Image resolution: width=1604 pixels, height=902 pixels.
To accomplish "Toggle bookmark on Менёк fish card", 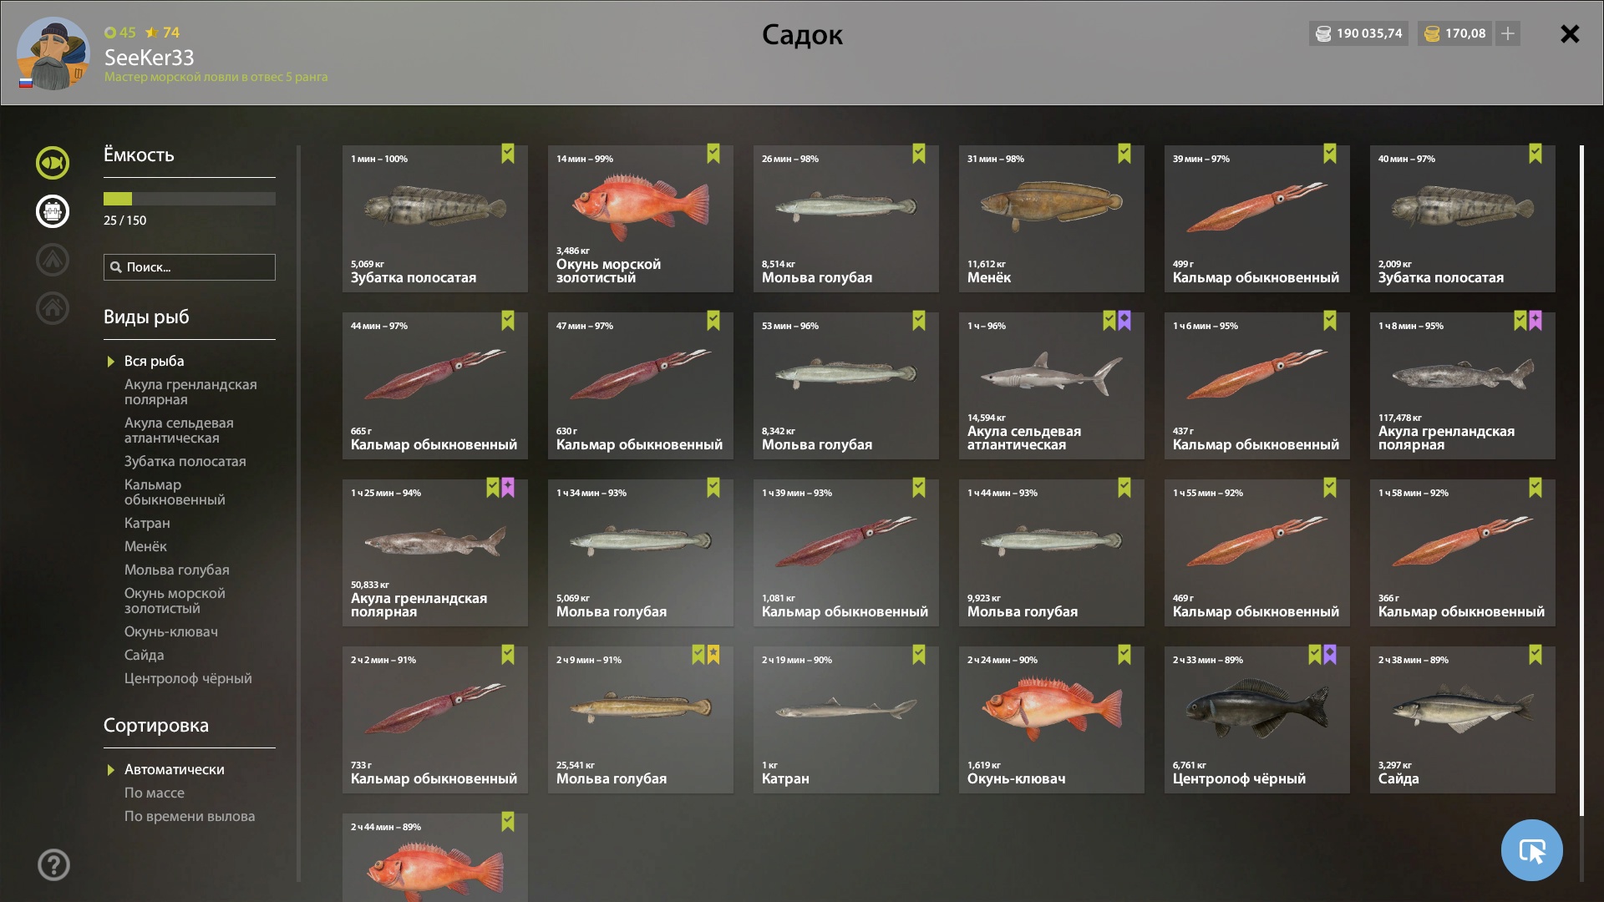I will [x=1124, y=154].
